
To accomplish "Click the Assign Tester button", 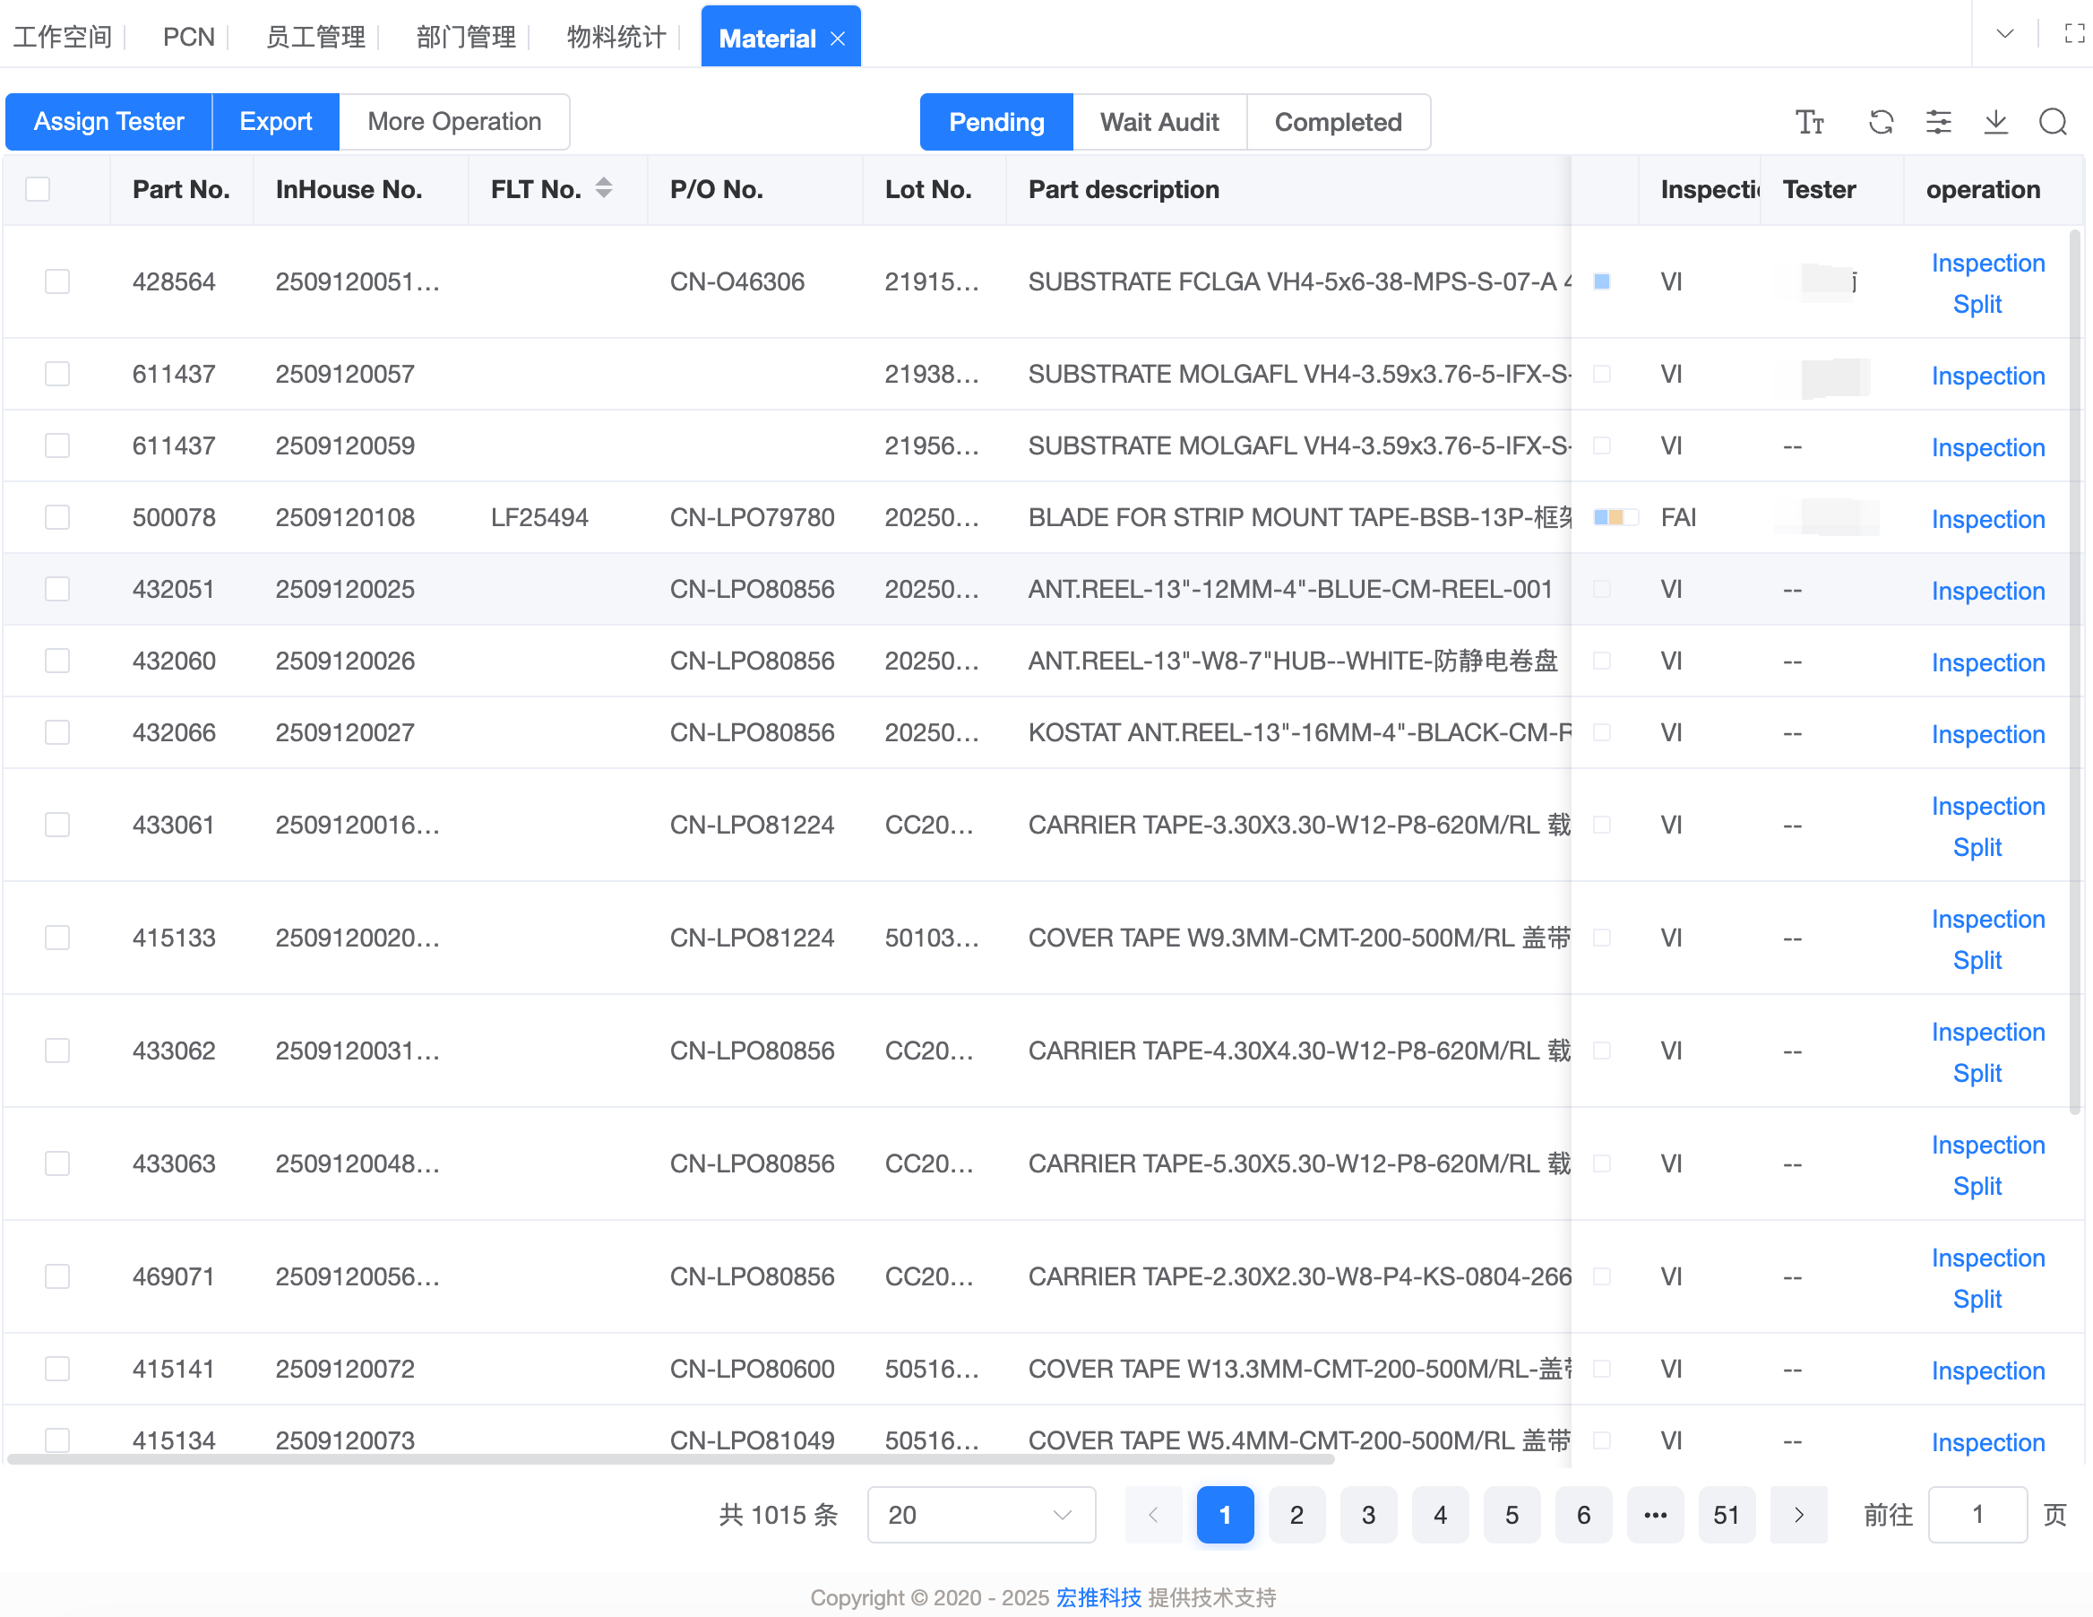I will 108,122.
